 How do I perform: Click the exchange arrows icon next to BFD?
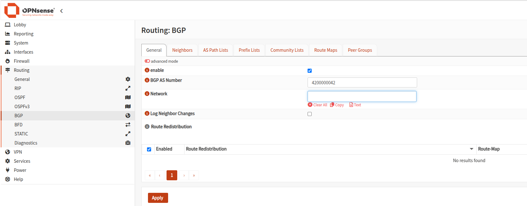pos(128,125)
